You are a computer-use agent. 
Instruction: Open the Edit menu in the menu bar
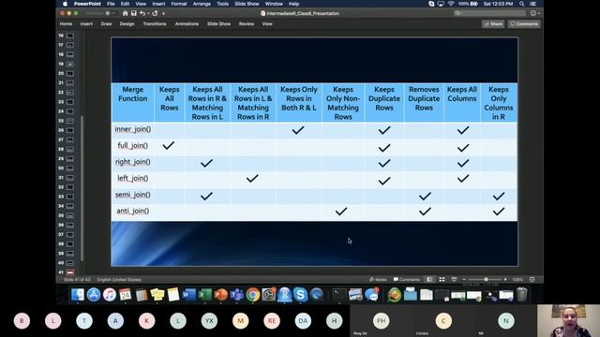[x=125, y=4]
